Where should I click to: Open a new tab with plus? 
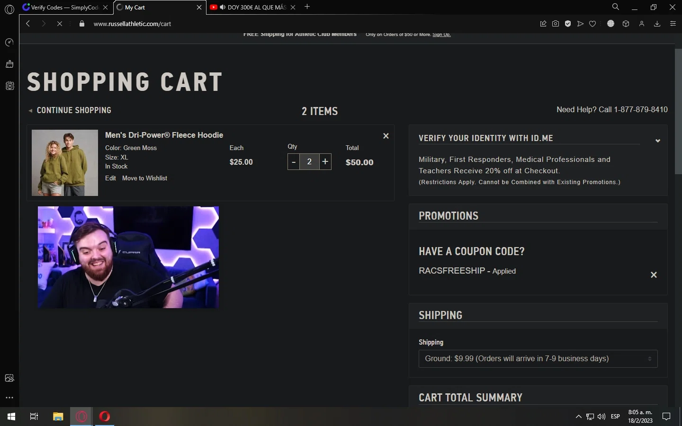pos(307,7)
